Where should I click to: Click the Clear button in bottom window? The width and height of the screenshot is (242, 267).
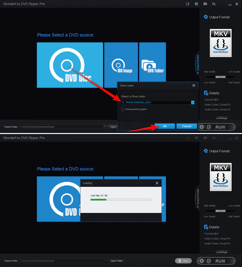183,261
